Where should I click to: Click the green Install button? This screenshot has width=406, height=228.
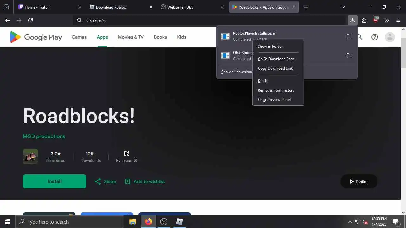(55, 181)
